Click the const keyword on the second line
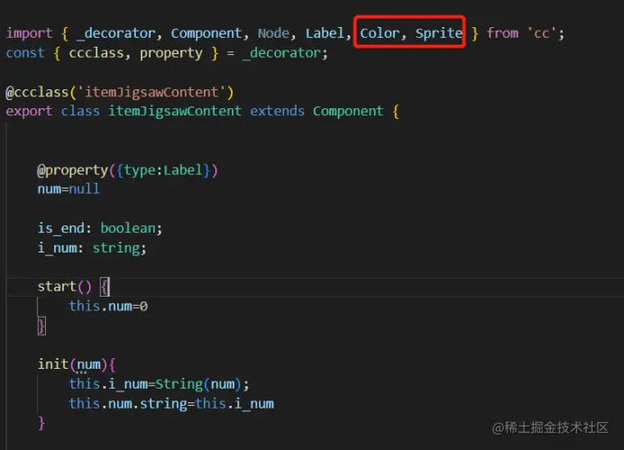The height and width of the screenshot is (450, 624). pos(24,53)
